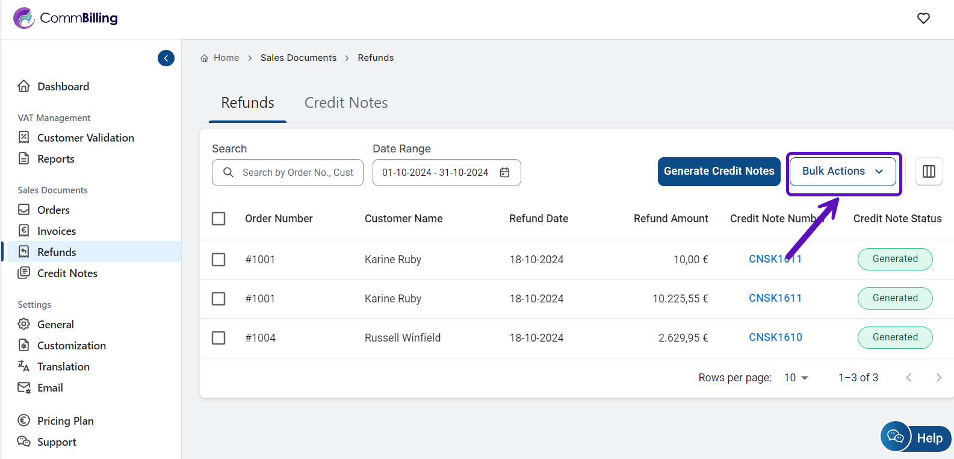Open the column settings icon
The width and height of the screenshot is (954, 459).
(929, 172)
